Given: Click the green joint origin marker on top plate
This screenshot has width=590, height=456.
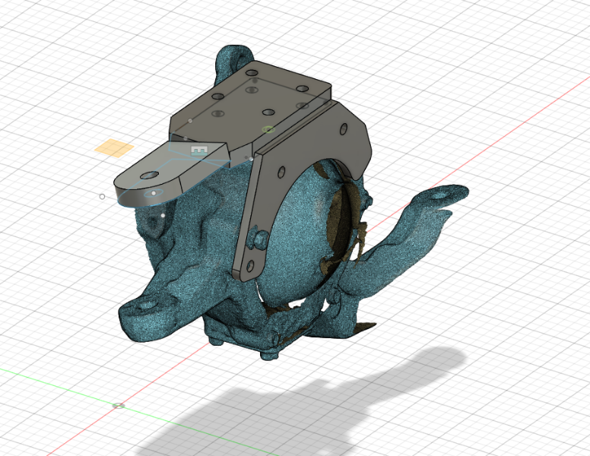Looking at the screenshot, I should pyautogui.click(x=268, y=129).
